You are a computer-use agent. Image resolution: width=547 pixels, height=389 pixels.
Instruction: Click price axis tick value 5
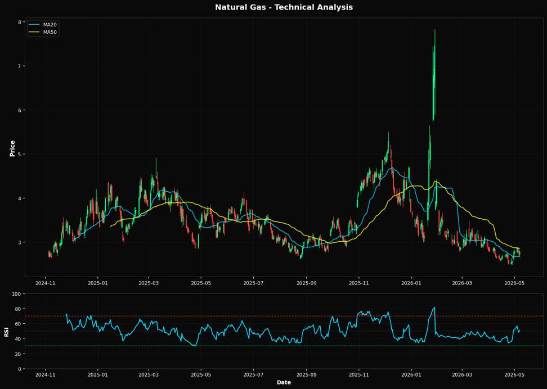click(x=21, y=154)
